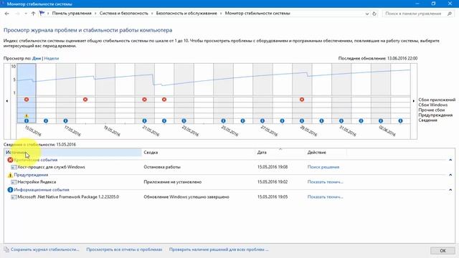
Task: Switch chart view to Недели
Action: tap(52, 59)
